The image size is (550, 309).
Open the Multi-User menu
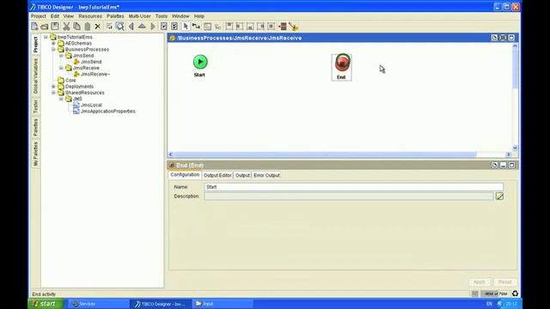click(x=139, y=16)
